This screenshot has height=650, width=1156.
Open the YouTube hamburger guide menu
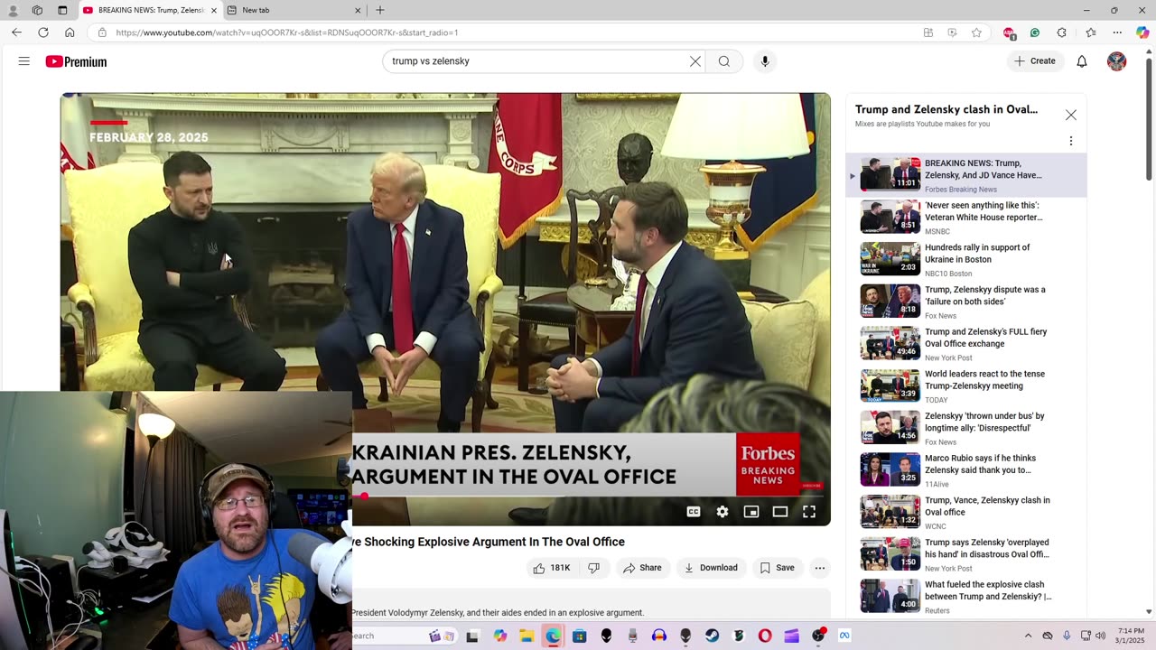tap(24, 61)
